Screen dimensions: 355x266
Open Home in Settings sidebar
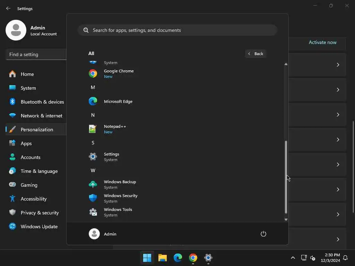click(x=36, y=74)
